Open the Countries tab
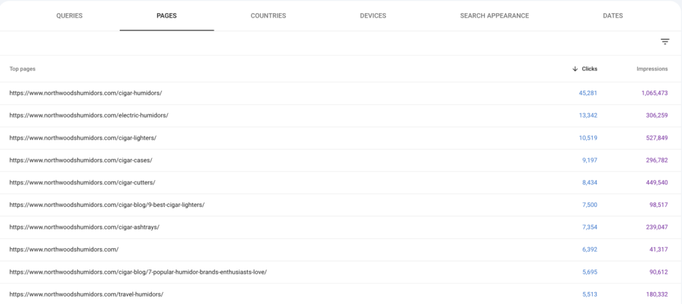682x304 pixels. [x=268, y=16]
